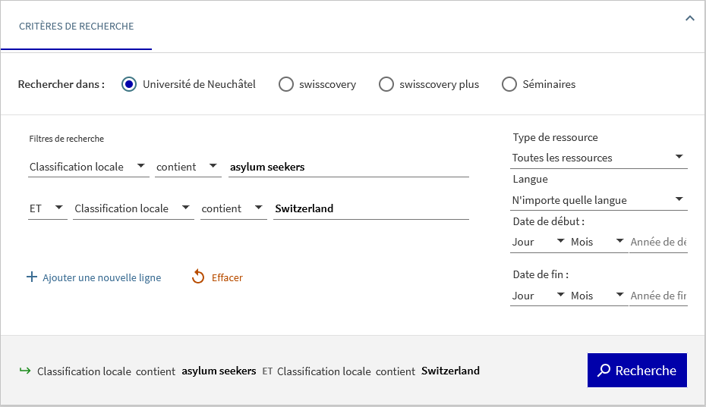Select the Université de Neuchâtel radio button

(129, 84)
